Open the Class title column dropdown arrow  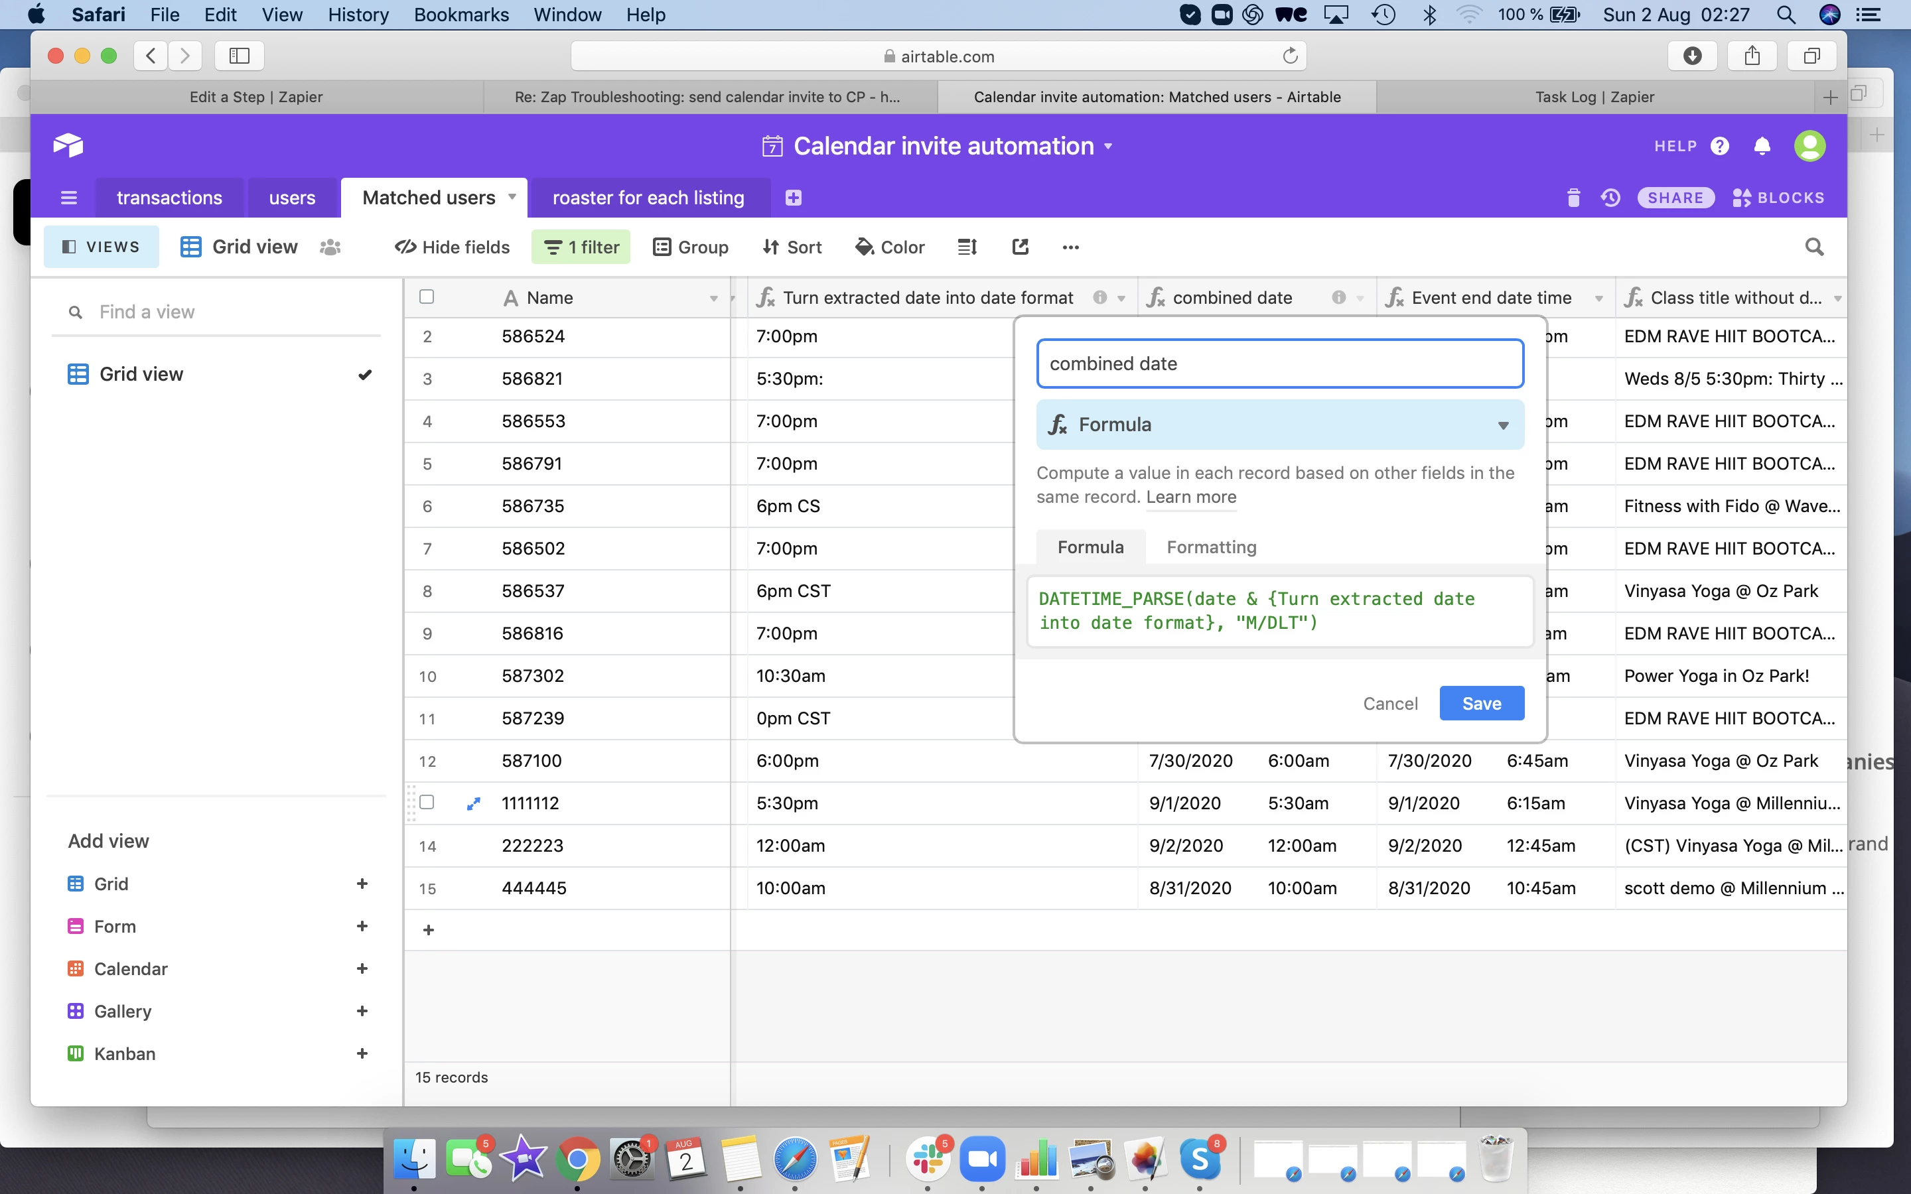[1837, 298]
